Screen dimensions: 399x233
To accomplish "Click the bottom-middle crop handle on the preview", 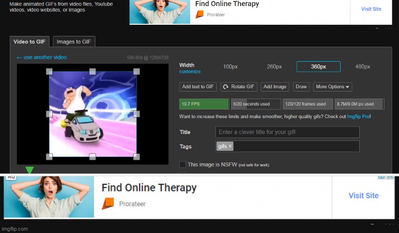I will click(93, 156).
